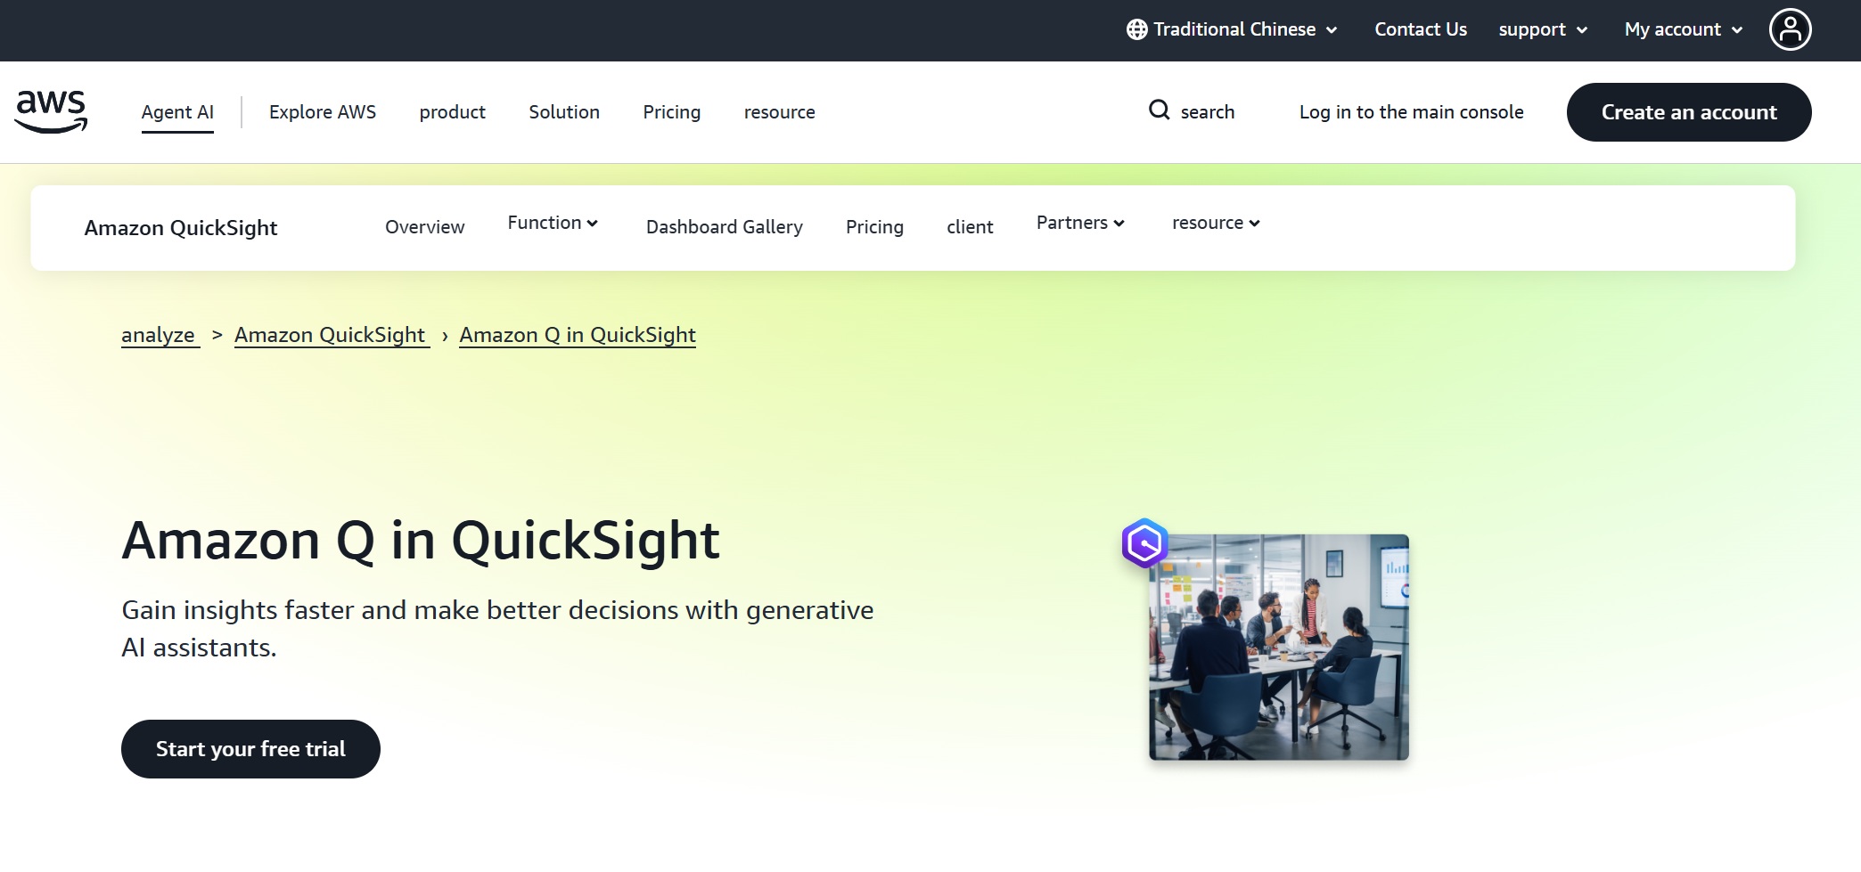Expand the Partners dropdown
1861x872 pixels.
tap(1079, 223)
